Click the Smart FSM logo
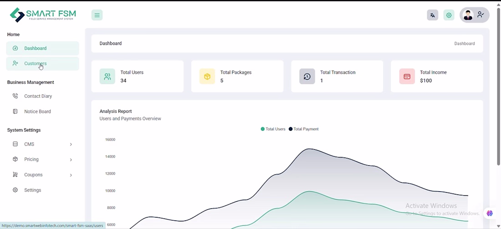Image resolution: width=501 pixels, height=229 pixels. 43,15
